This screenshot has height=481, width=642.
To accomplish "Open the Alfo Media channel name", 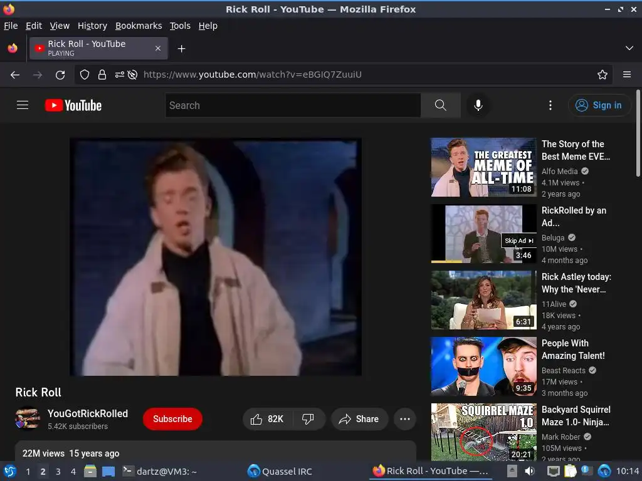I will (x=560, y=172).
